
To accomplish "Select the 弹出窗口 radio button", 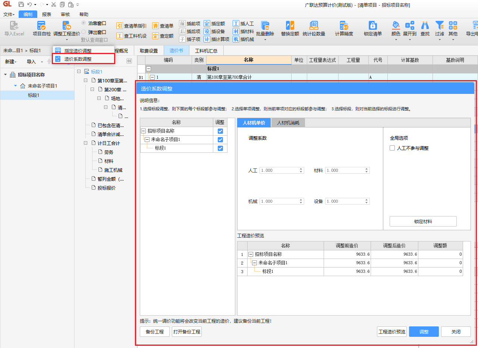I will click(x=84, y=32).
